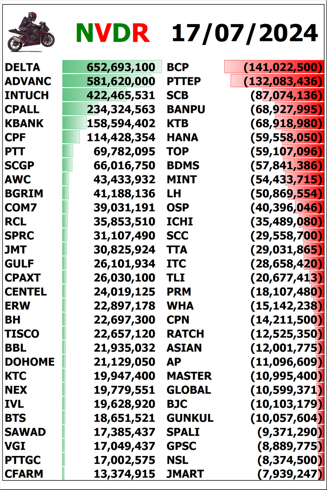This screenshot has height=490, width=327.
Task: Click the PTT value 69,782,095
Action: pyautogui.click(x=124, y=151)
